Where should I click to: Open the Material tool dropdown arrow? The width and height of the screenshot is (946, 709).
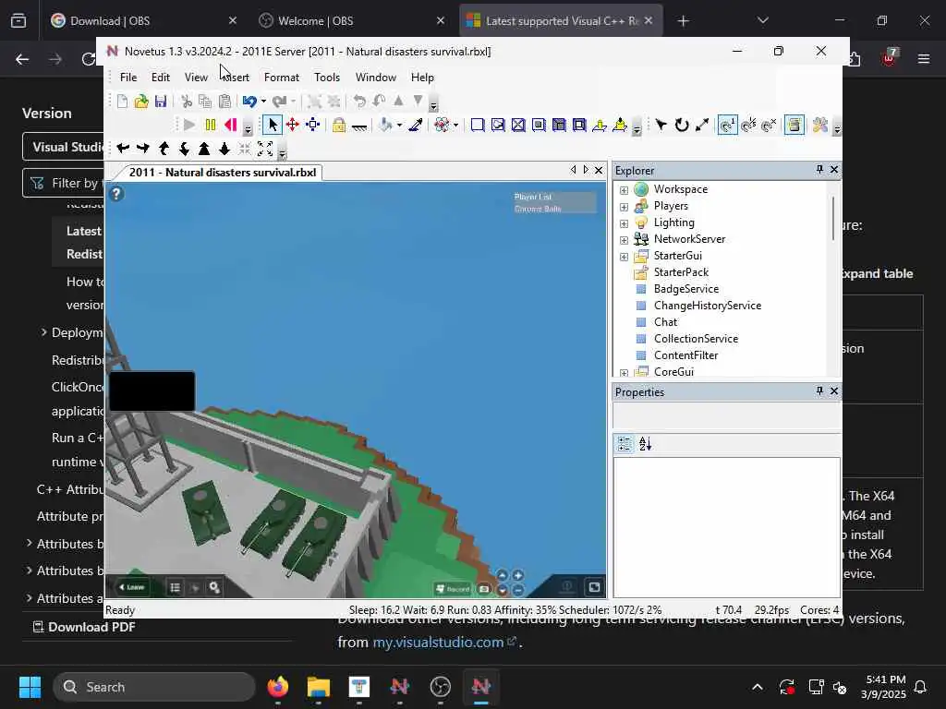pos(455,126)
